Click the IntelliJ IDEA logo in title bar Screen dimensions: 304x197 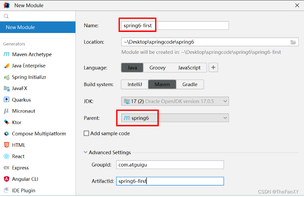[x=6, y=5]
